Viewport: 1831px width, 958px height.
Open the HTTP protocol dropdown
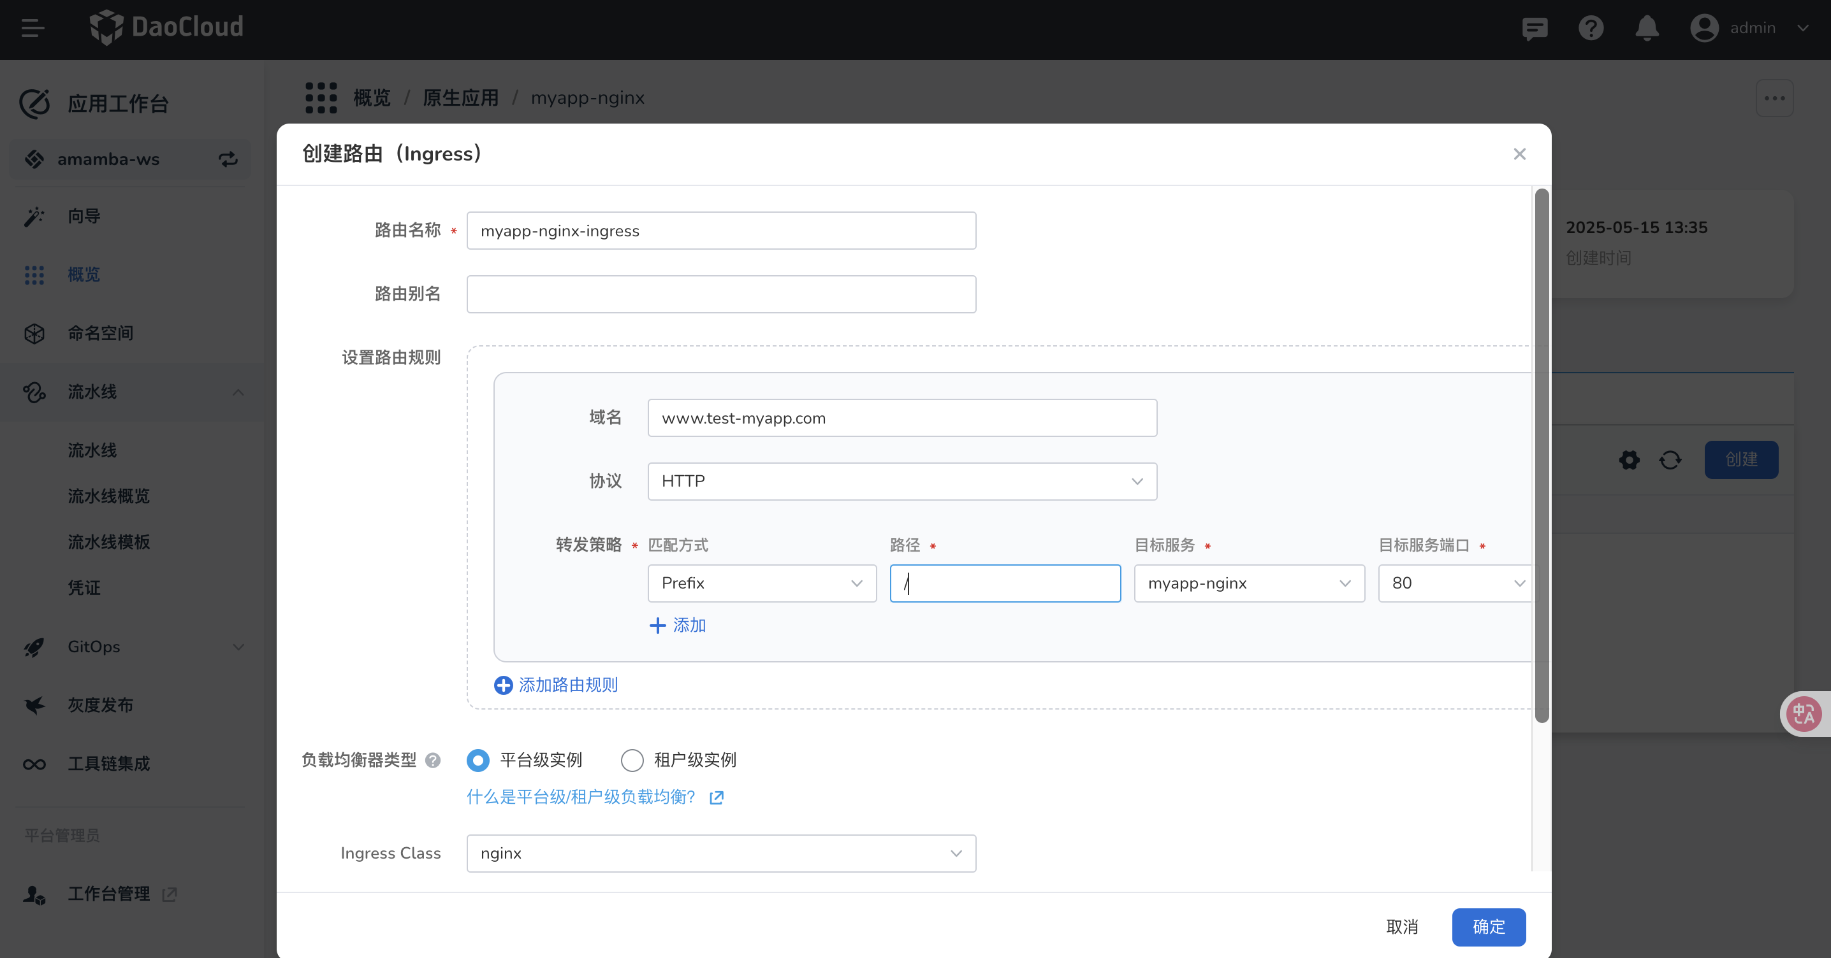[901, 482]
